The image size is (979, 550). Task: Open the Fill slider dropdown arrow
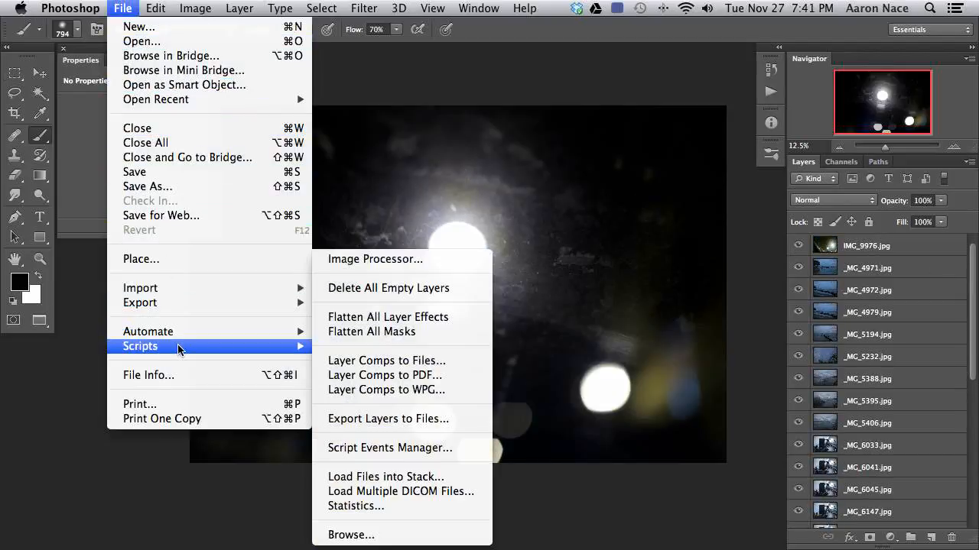[942, 222]
